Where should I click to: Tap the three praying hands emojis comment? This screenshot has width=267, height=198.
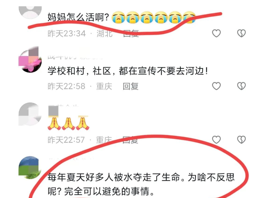(x=68, y=123)
